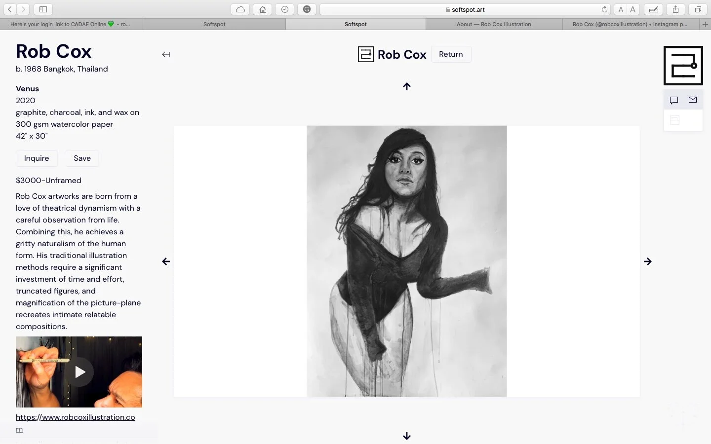Open the mail envelope icon

click(x=693, y=100)
